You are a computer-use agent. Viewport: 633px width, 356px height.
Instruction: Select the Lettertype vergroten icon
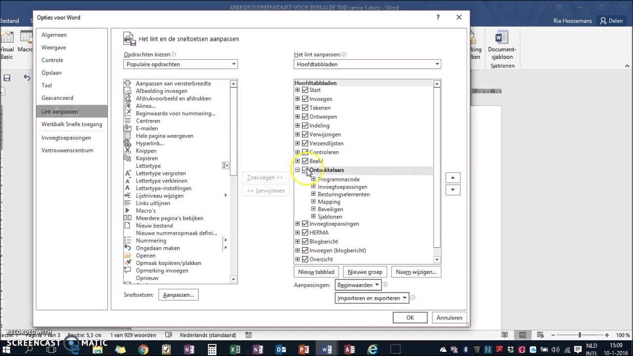click(x=128, y=173)
